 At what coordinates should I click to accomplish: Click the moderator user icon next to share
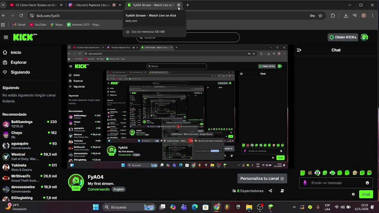click(282, 191)
